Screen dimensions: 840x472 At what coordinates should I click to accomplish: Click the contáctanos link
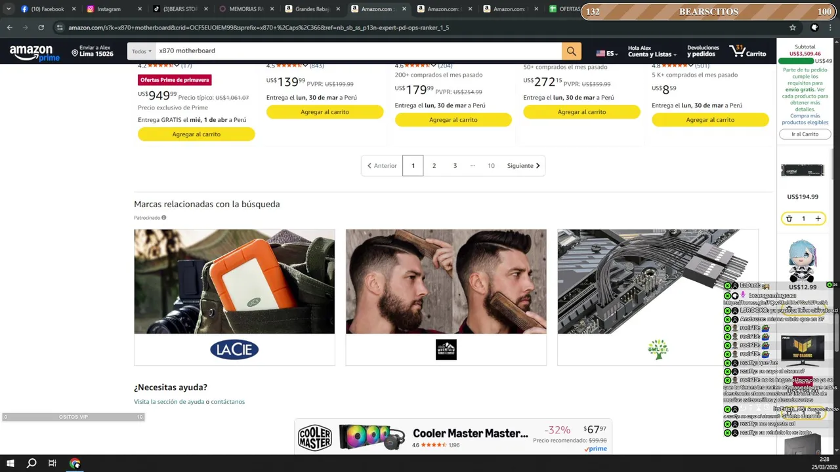[x=228, y=402]
